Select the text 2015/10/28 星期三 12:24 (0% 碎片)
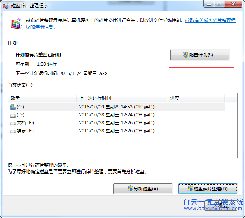Image resolution: width=245 pixels, height=218 pixels. 117,115
